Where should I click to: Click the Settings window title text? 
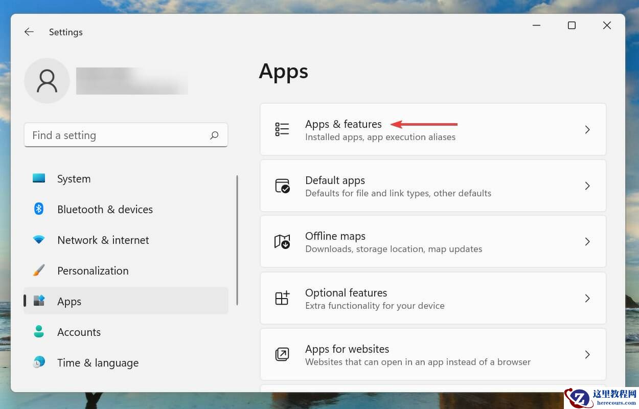(x=65, y=32)
